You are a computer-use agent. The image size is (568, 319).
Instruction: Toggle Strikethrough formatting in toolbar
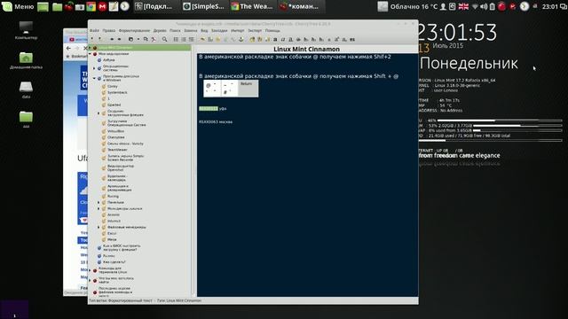coord(298,39)
